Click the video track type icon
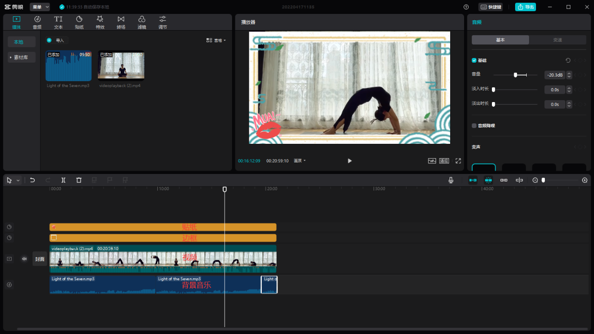 [9, 259]
